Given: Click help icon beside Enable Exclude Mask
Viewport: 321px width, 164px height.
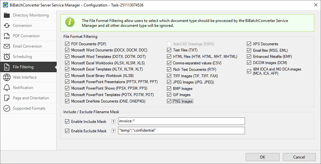Looking at the screenshot, I should point(113,131).
